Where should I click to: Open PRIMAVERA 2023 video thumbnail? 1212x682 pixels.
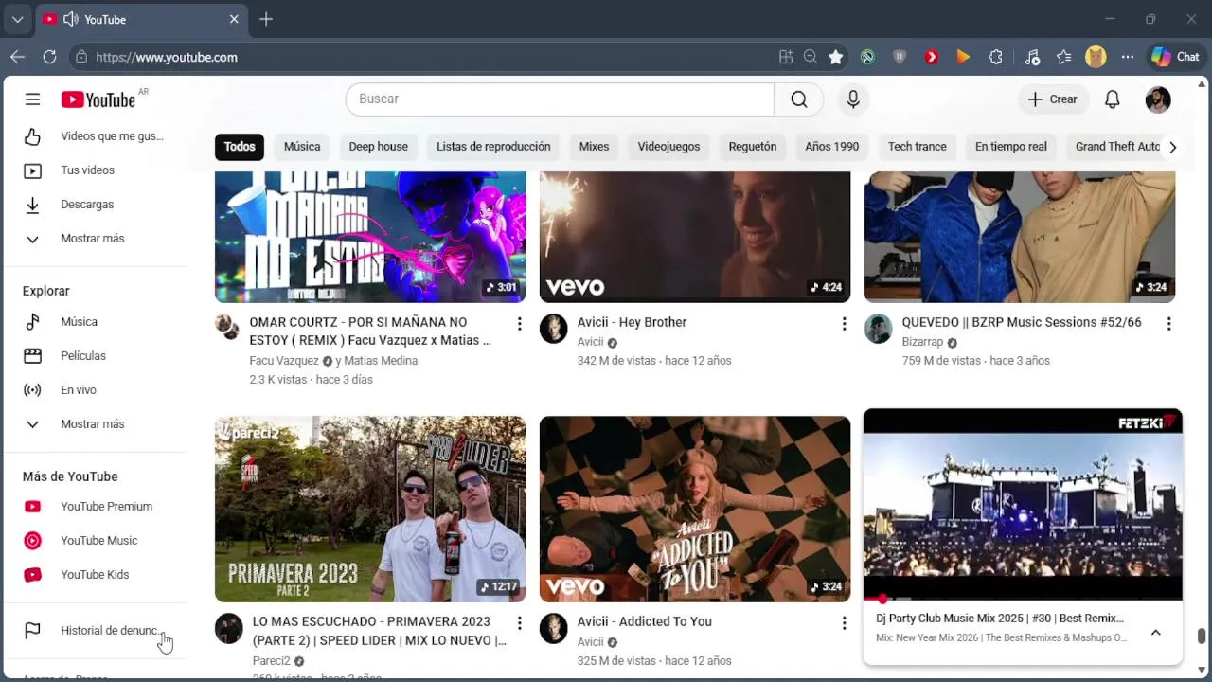coord(370,509)
